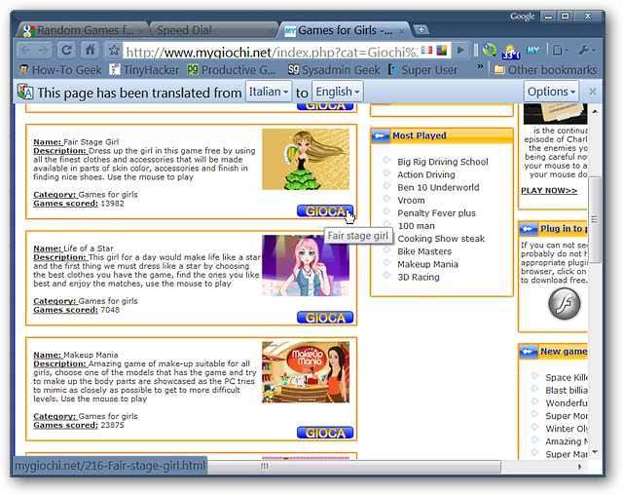Click the forward navigation arrow
623x495 pixels.
click(43, 50)
